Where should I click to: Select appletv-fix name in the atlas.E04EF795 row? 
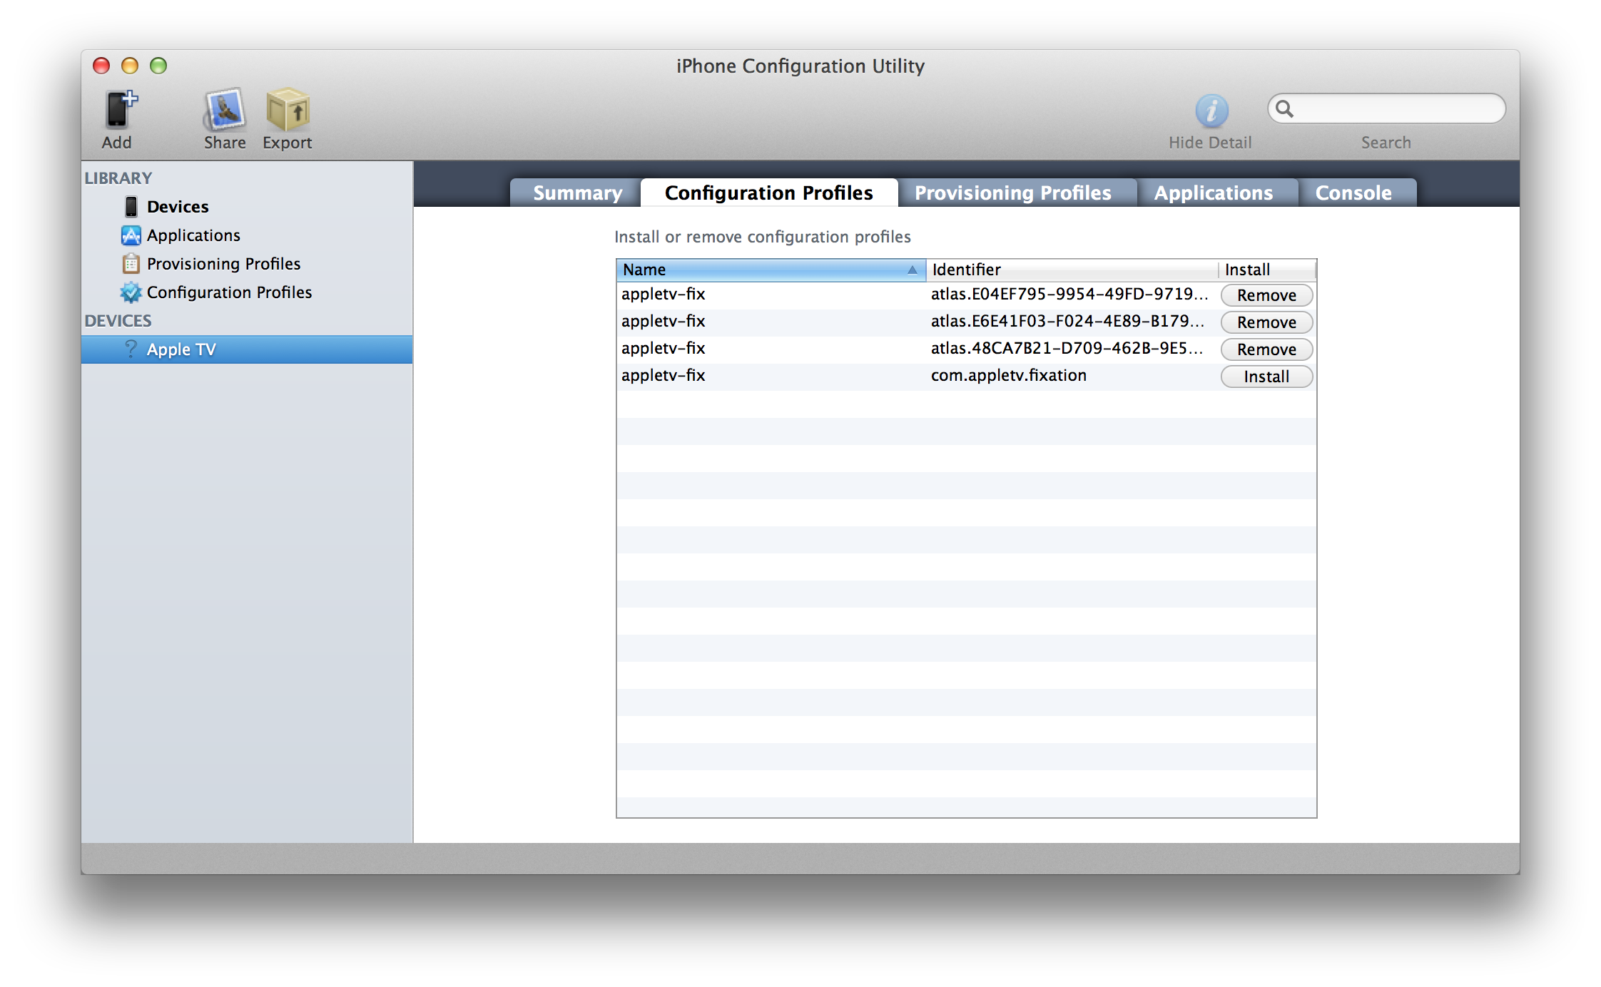point(663,294)
